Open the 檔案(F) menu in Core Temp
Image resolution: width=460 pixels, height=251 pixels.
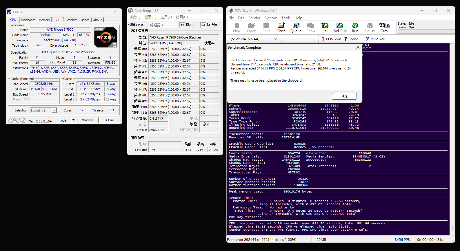coord(135,17)
